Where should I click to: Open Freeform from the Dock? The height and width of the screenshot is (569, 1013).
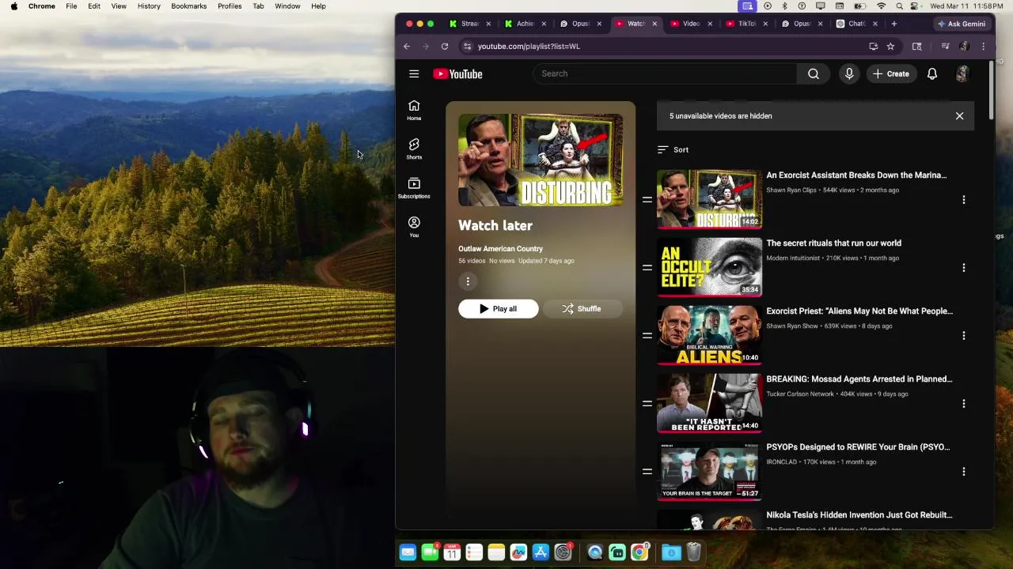(x=518, y=552)
